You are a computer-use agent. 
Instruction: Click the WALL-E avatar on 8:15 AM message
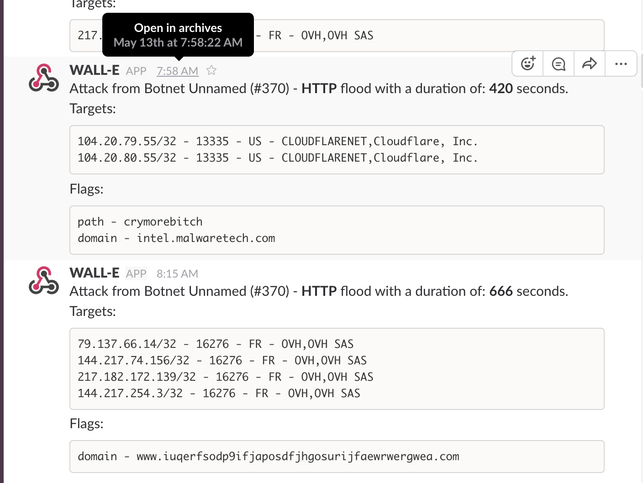click(x=44, y=280)
